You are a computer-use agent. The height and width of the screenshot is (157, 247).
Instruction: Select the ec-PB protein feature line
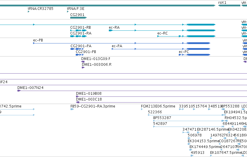122,43
